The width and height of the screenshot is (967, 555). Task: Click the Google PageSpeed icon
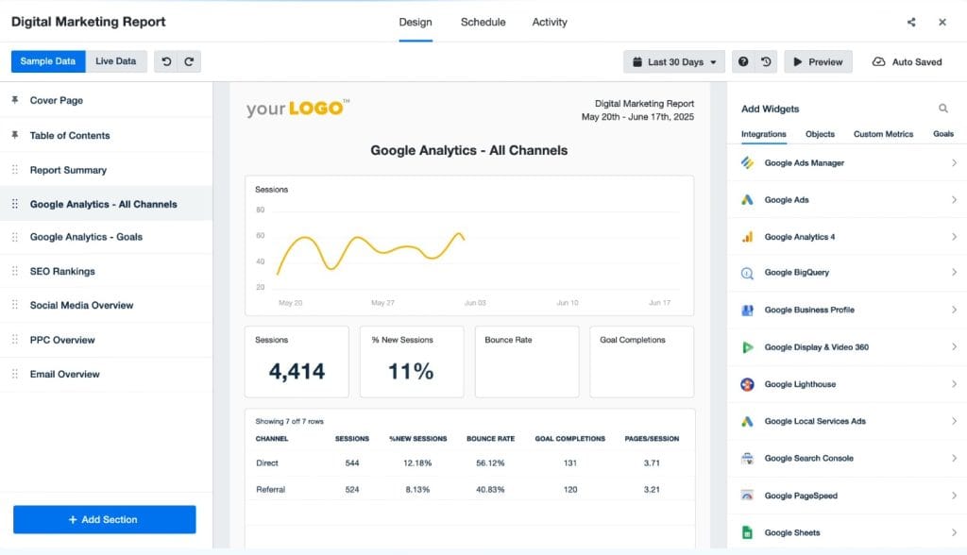point(747,496)
